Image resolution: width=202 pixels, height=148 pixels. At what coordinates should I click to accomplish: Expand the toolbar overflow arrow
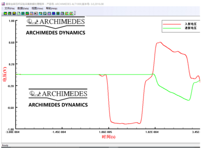click(75, 13)
